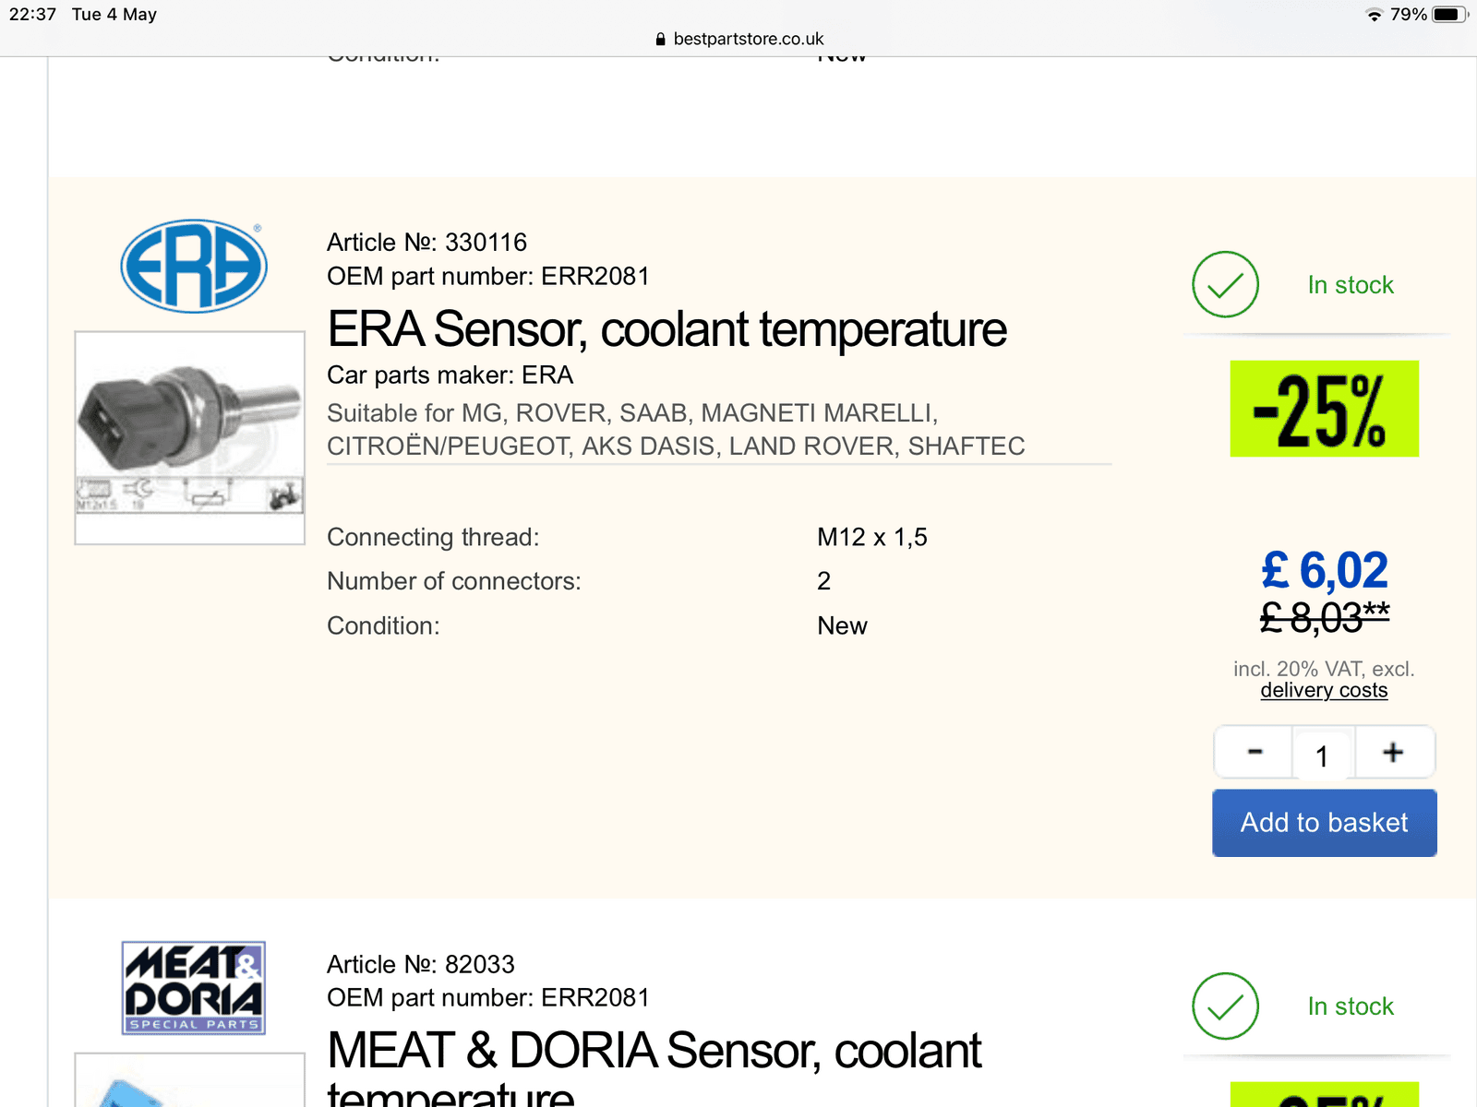Click Meat & Doria's green in-stock checkmark
The image size is (1477, 1107).
1225,1006
